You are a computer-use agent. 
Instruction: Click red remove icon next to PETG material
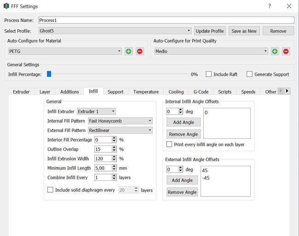(x=140, y=51)
